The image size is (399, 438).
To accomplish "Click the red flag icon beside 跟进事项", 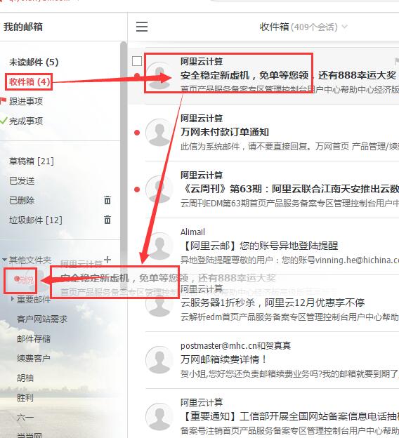I will coord(3,100).
